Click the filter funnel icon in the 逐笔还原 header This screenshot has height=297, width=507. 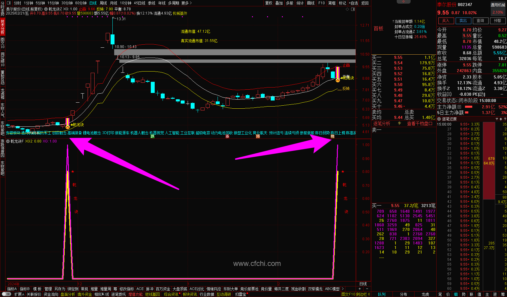click(x=497, y=119)
